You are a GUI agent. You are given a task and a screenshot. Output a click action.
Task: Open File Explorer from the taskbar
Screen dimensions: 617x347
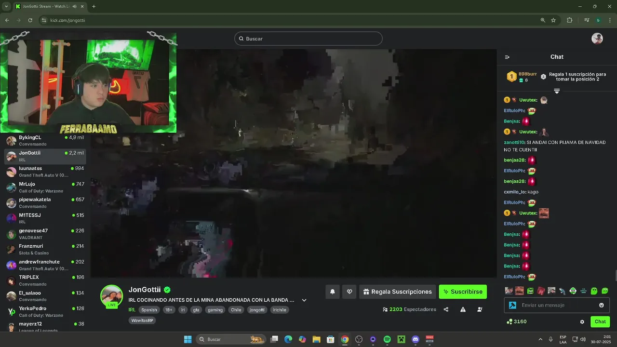316,339
